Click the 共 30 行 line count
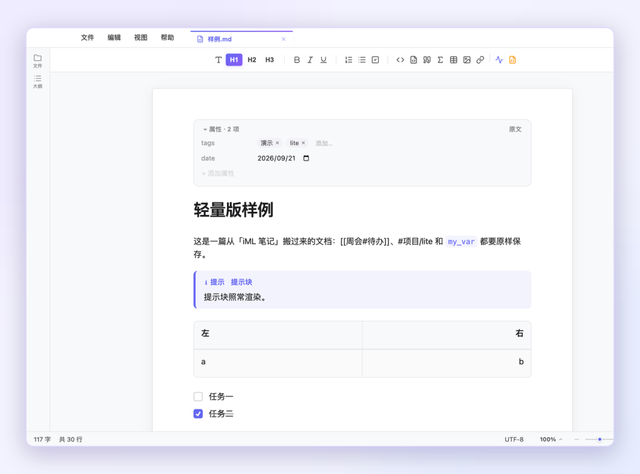The width and height of the screenshot is (640, 474). [x=71, y=439]
